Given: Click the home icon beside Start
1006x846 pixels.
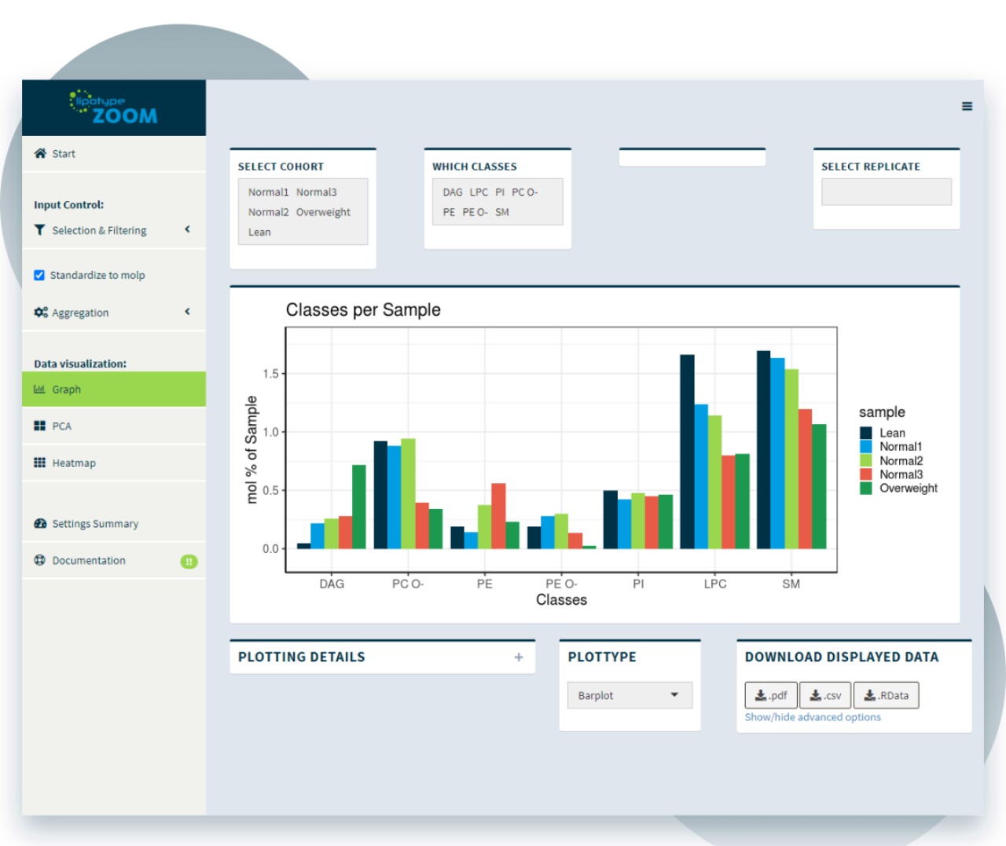Looking at the screenshot, I should point(40,153).
